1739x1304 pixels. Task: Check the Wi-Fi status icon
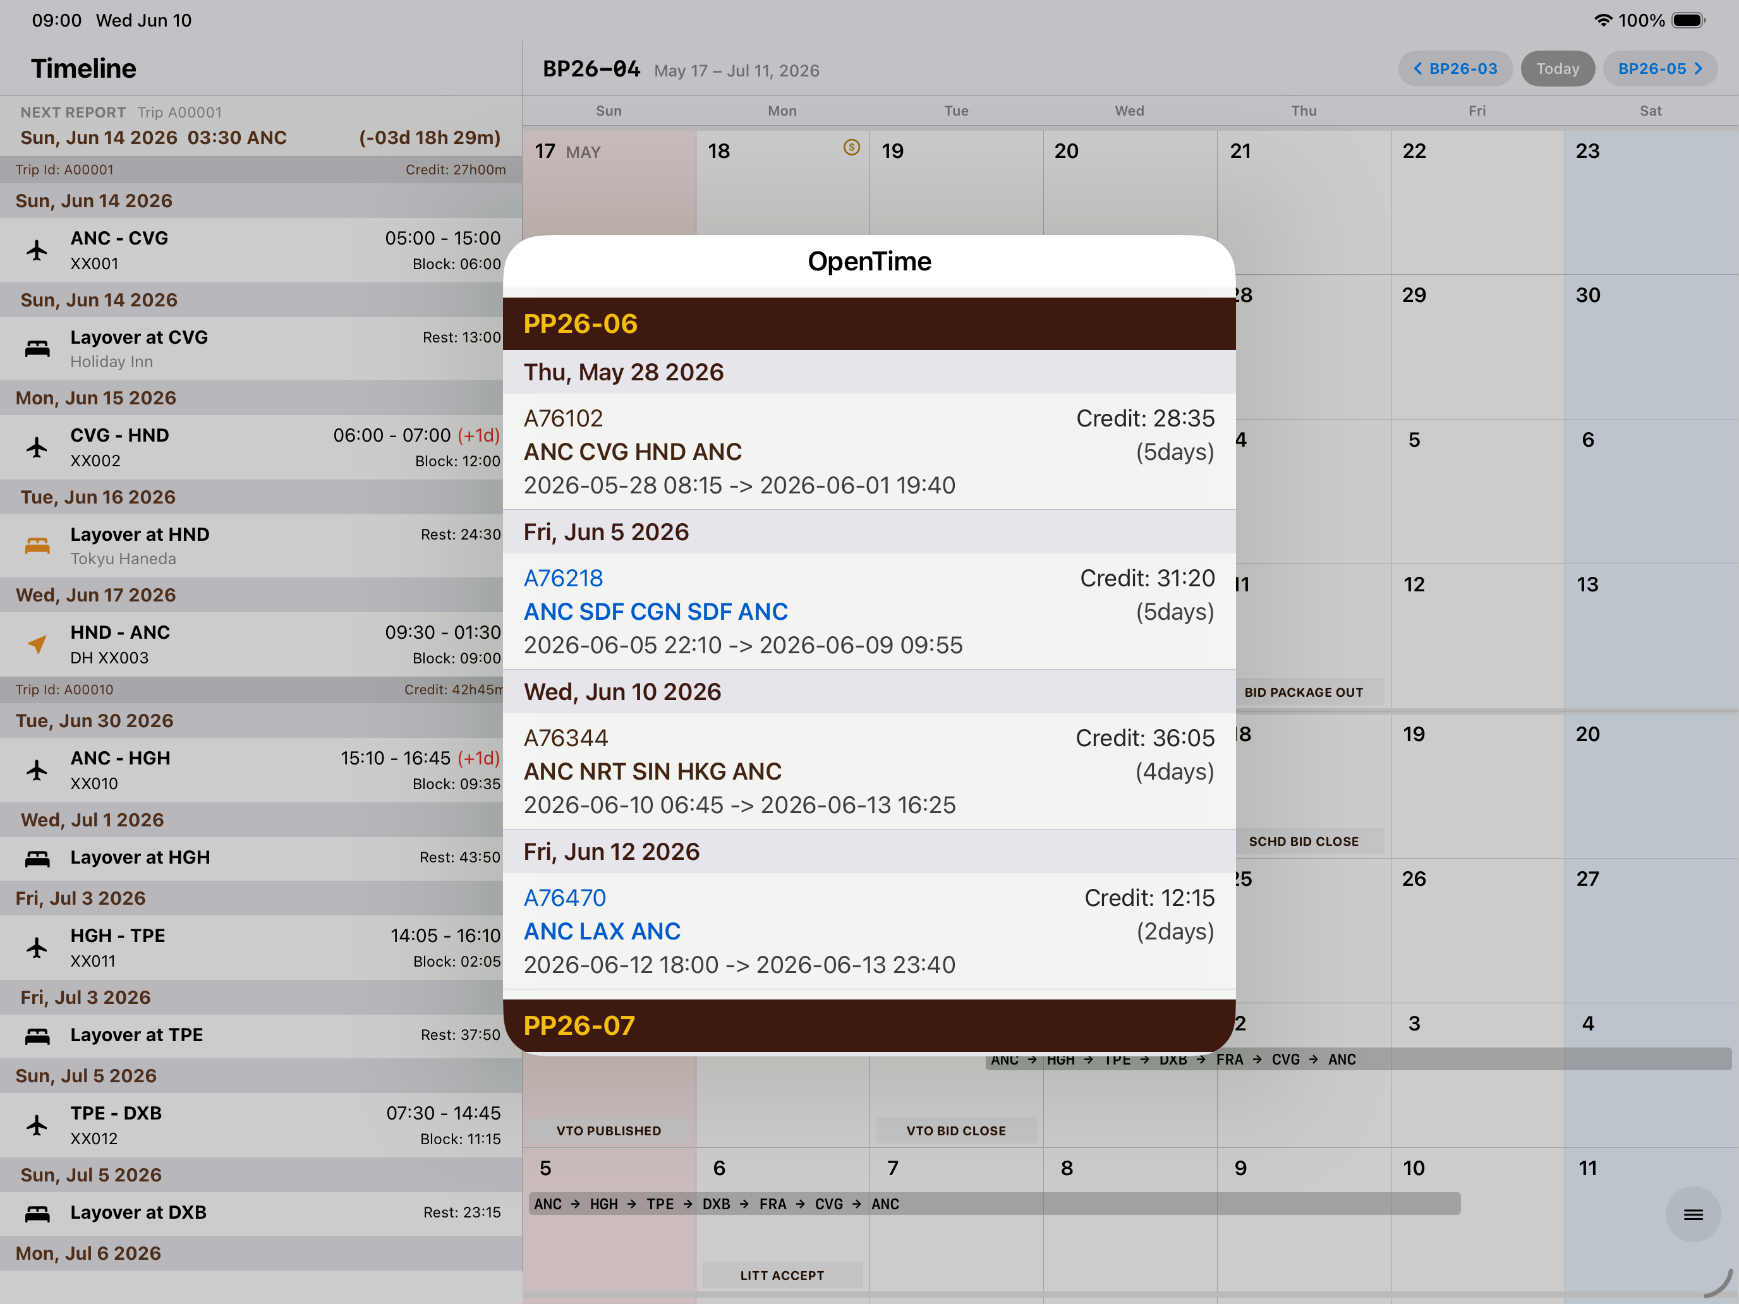[x=1603, y=20]
